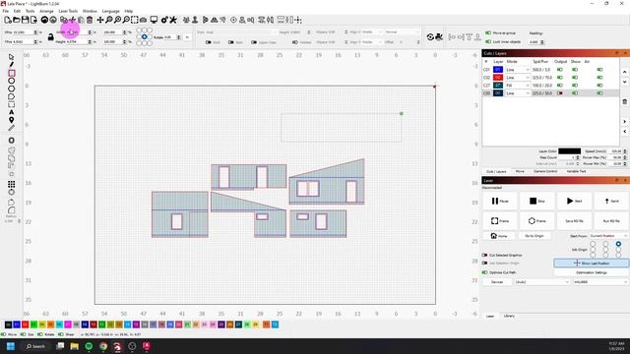Click the Pass Count stepper field

coord(569,157)
